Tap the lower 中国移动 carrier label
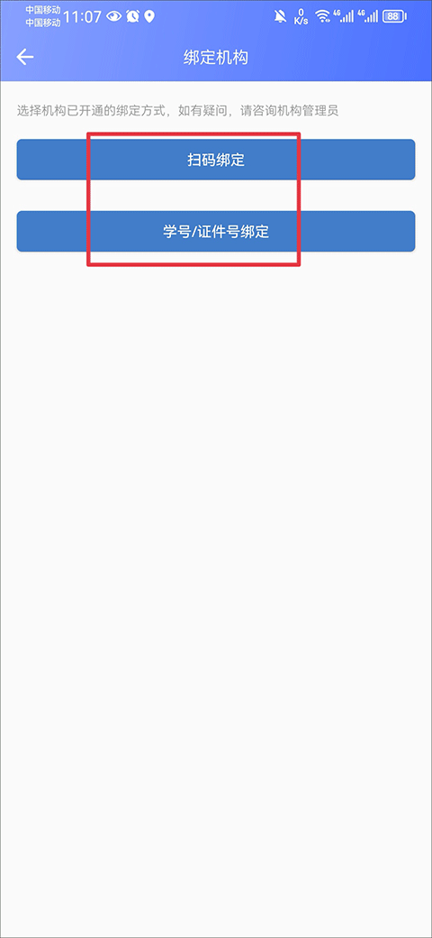 pos(43,23)
